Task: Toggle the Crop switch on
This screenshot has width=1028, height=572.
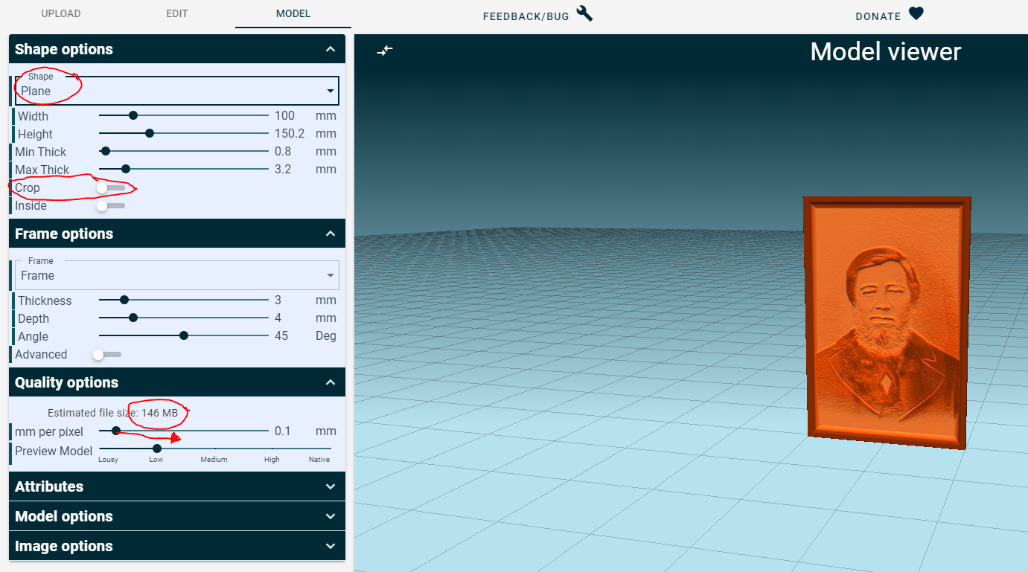Action: coord(111,188)
